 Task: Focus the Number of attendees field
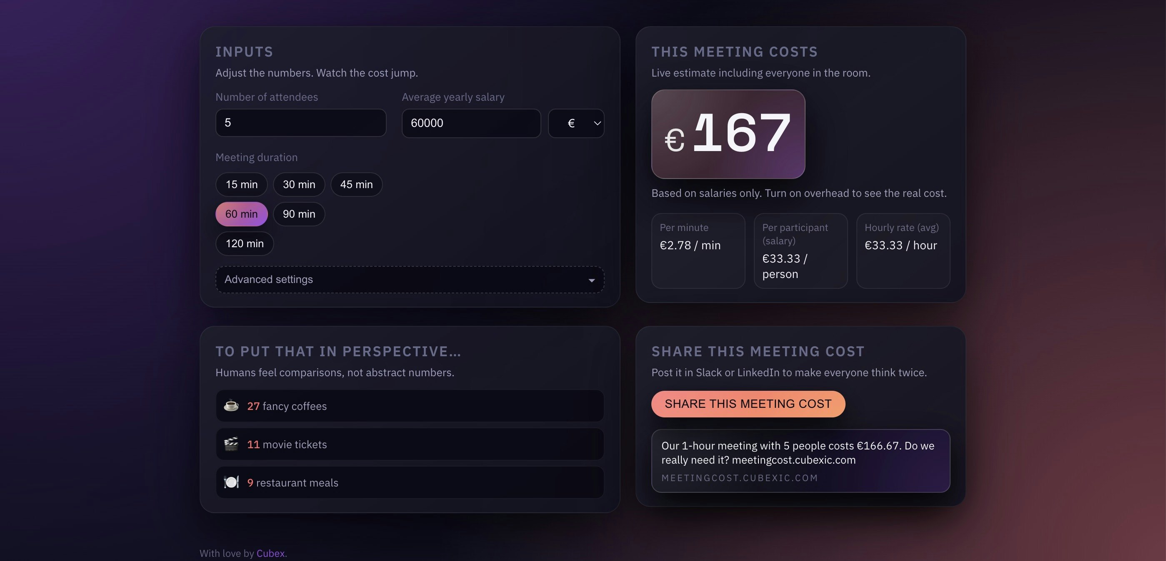(300, 122)
